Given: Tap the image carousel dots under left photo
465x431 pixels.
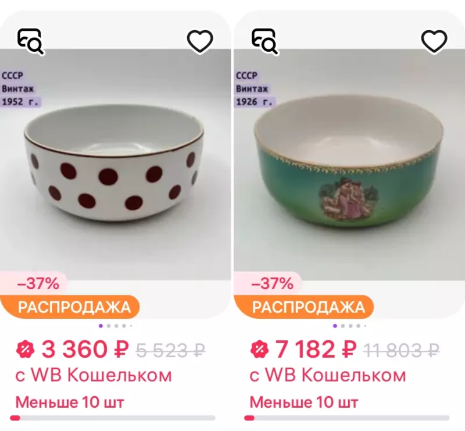Looking at the screenshot, I should [115, 326].
